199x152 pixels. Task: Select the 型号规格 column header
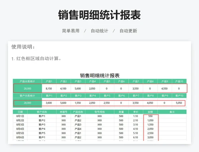(x=99, y=112)
